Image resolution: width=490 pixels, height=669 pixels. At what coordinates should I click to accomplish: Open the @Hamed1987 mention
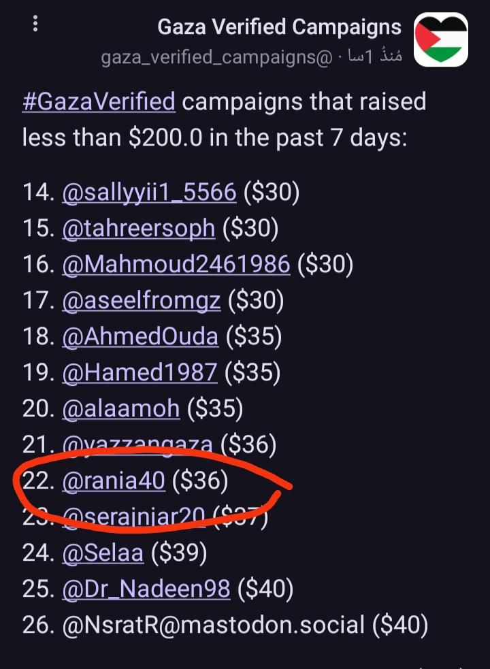[x=139, y=372]
